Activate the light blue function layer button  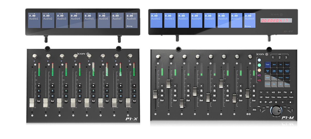pyautogui.click(x=259, y=60)
